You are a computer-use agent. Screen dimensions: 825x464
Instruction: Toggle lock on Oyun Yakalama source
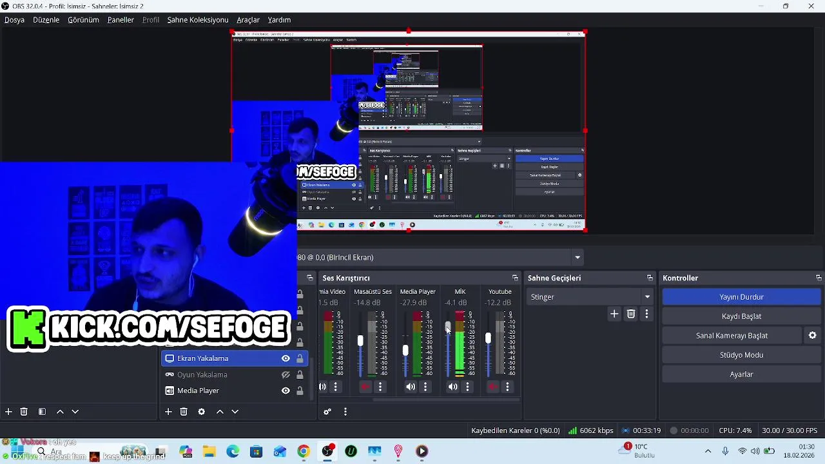tap(300, 374)
